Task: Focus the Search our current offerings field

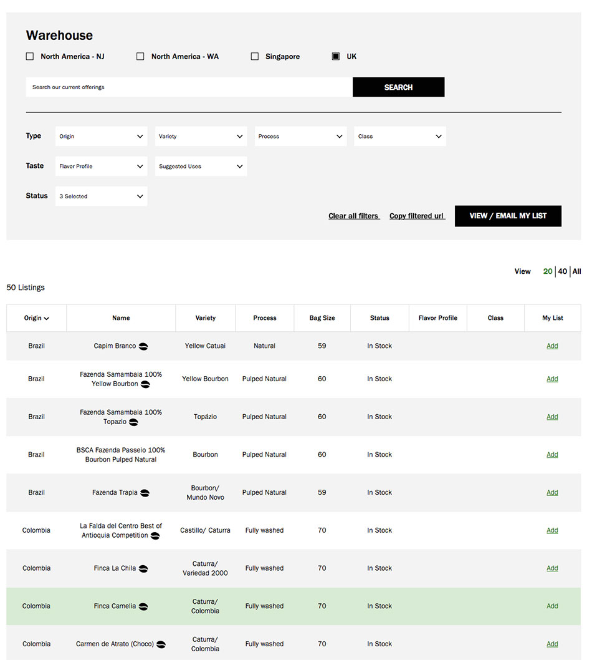Action: click(x=189, y=87)
